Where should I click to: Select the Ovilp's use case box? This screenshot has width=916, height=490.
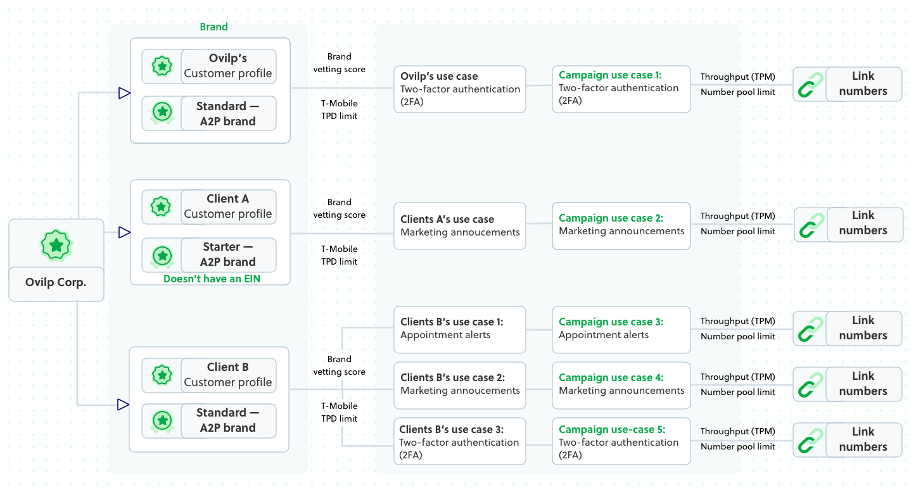[x=459, y=89]
